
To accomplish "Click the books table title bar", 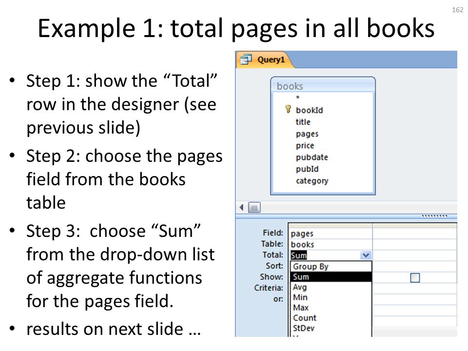I will coord(323,86).
